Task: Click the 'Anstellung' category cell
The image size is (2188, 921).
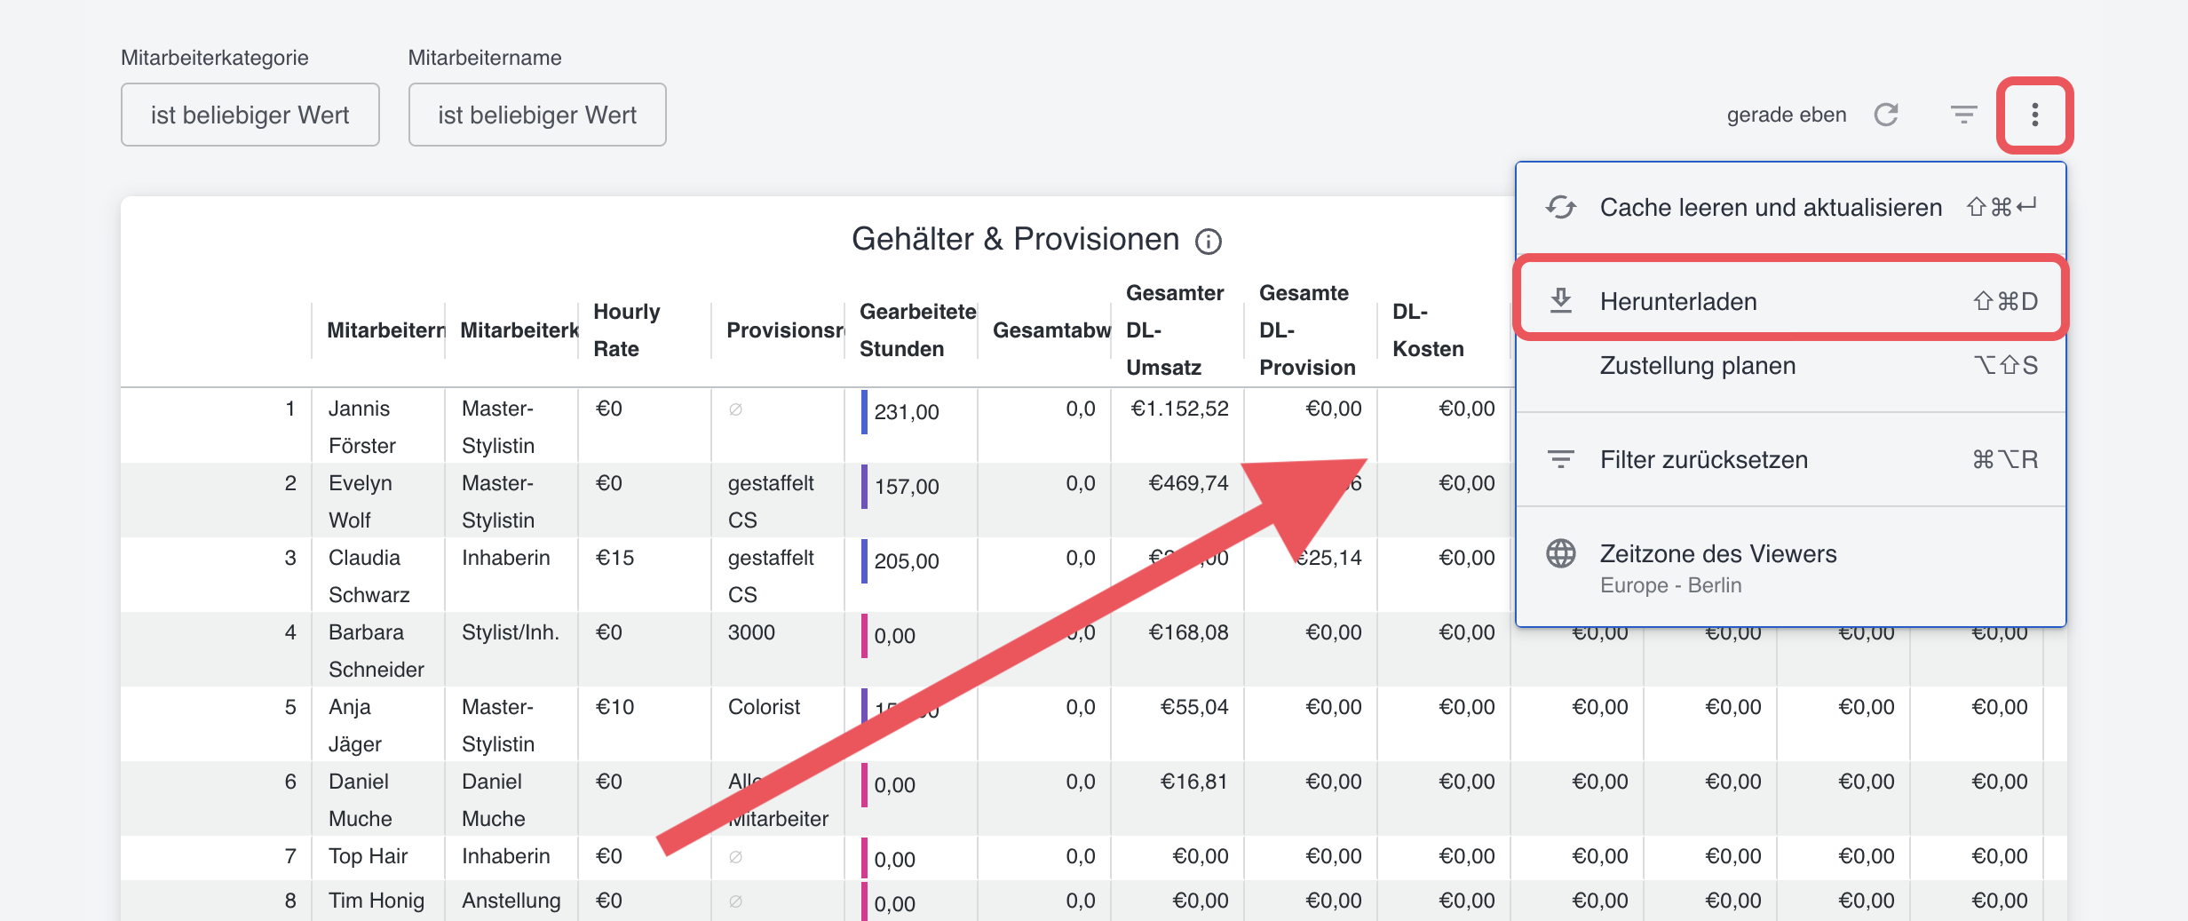Action: [x=511, y=901]
